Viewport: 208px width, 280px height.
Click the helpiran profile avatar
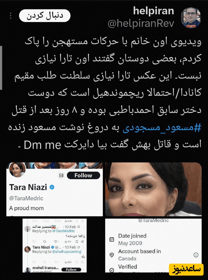[191, 18]
